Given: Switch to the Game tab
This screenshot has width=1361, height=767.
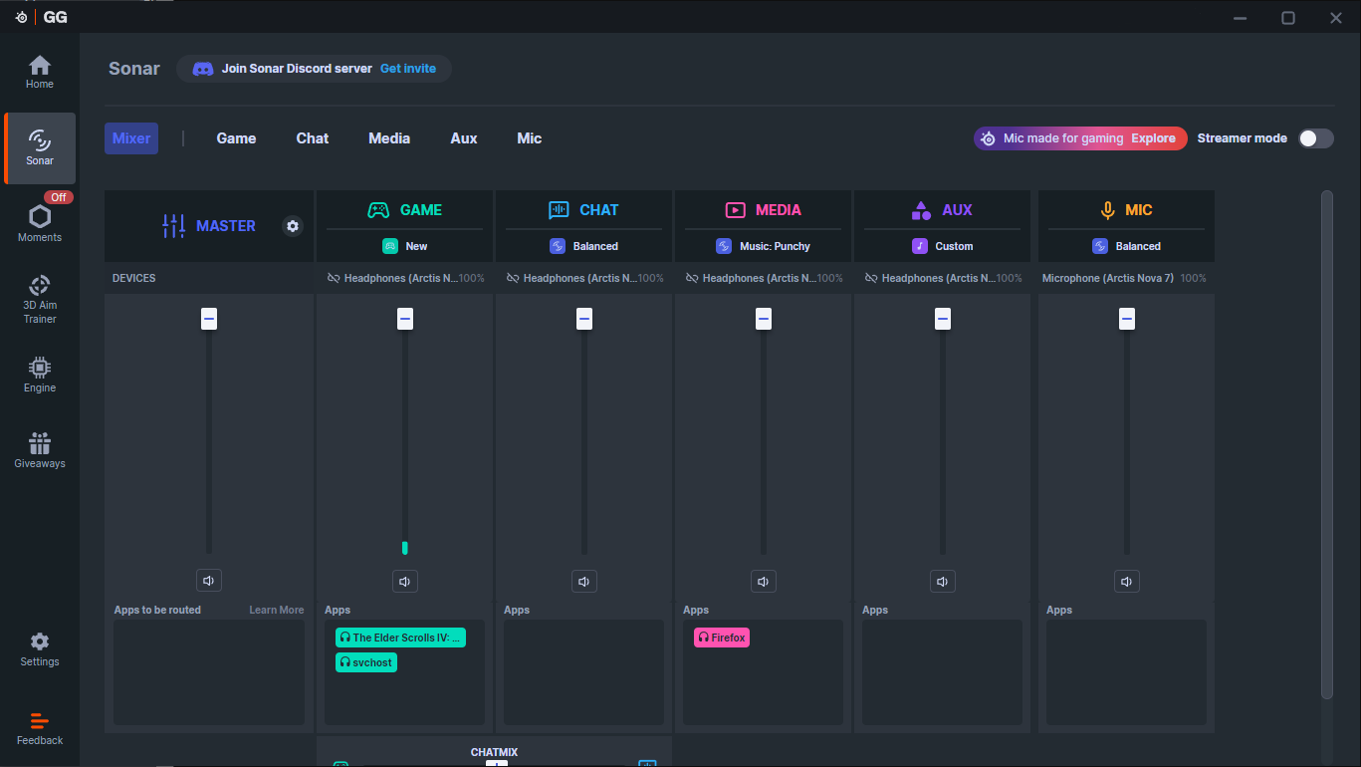Looking at the screenshot, I should point(236,138).
